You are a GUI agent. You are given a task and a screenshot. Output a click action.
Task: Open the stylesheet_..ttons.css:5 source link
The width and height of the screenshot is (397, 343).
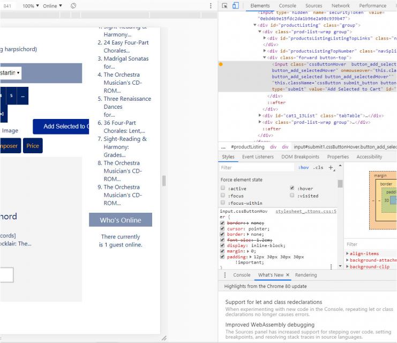tap(306, 211)
